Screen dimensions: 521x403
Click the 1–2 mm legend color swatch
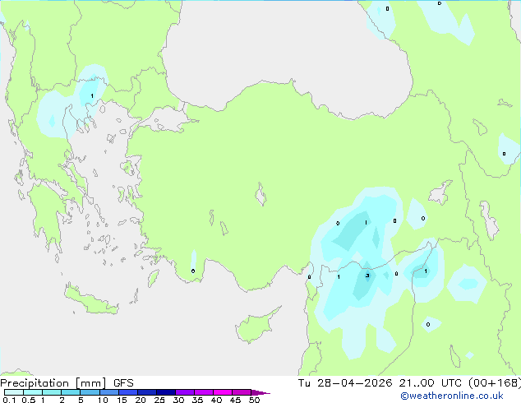coord(52,392)
